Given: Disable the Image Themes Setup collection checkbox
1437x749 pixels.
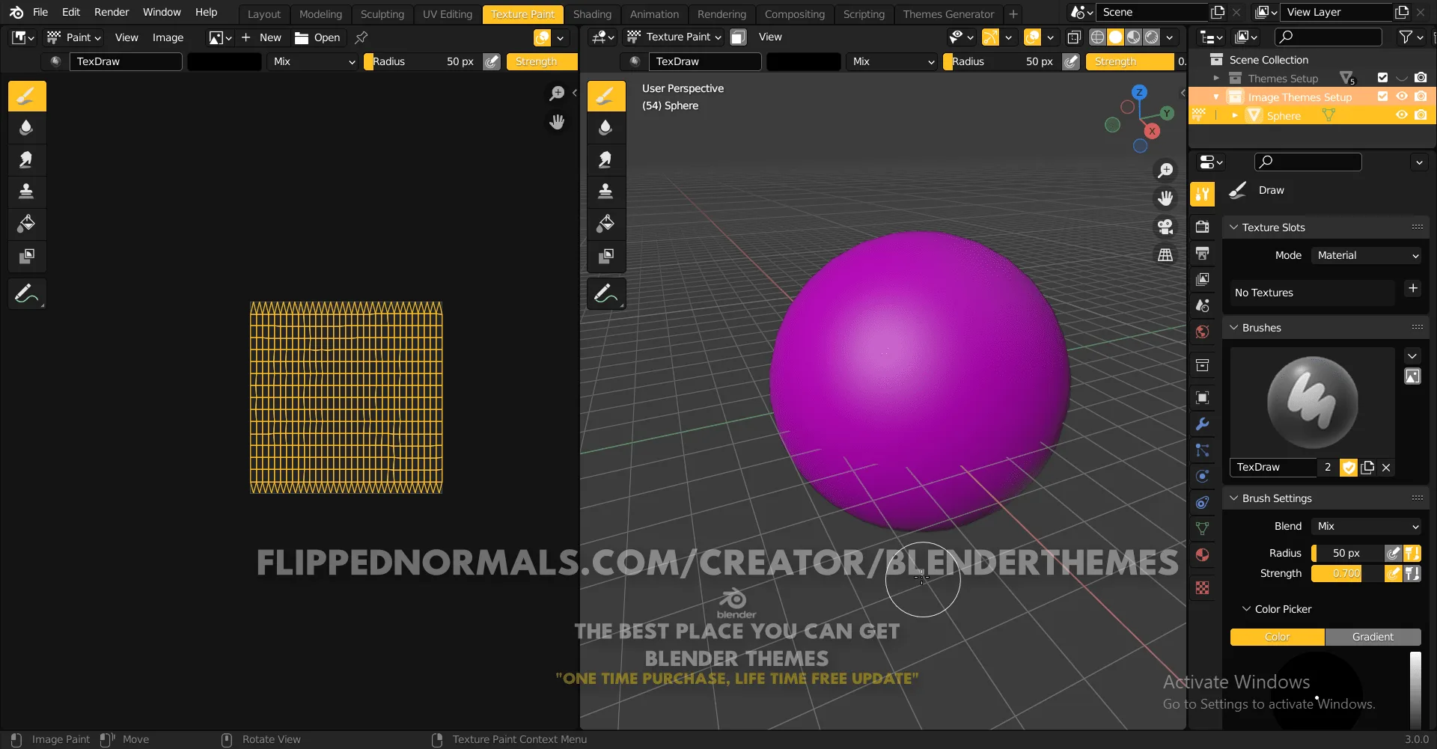Looking at the screenshot, I should coord(1382,97).
